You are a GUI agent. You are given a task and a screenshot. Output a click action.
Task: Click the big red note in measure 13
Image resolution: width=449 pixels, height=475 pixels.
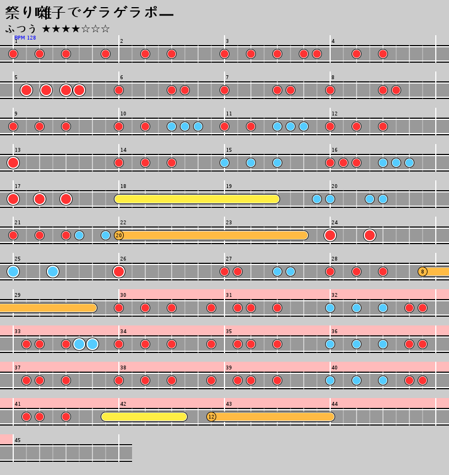(x=13, y=163)
